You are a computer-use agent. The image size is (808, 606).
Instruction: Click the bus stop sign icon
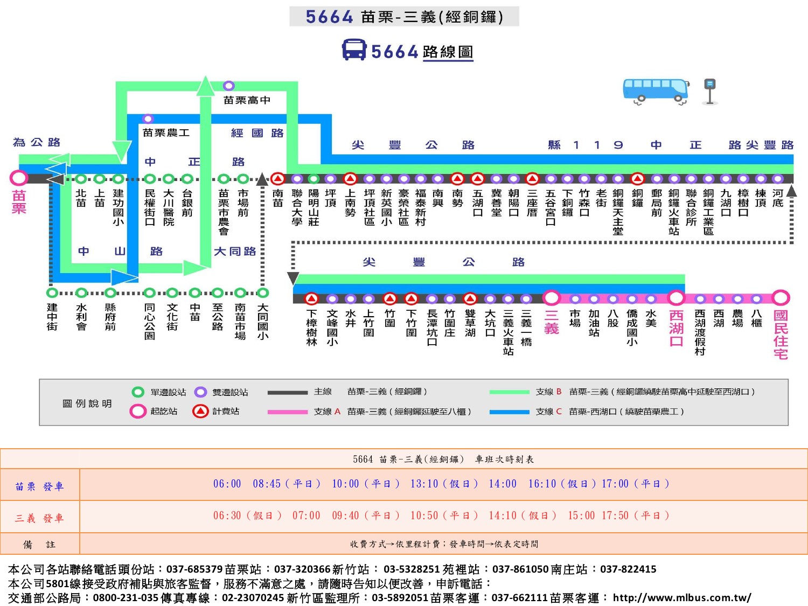(x=709, y=91)
